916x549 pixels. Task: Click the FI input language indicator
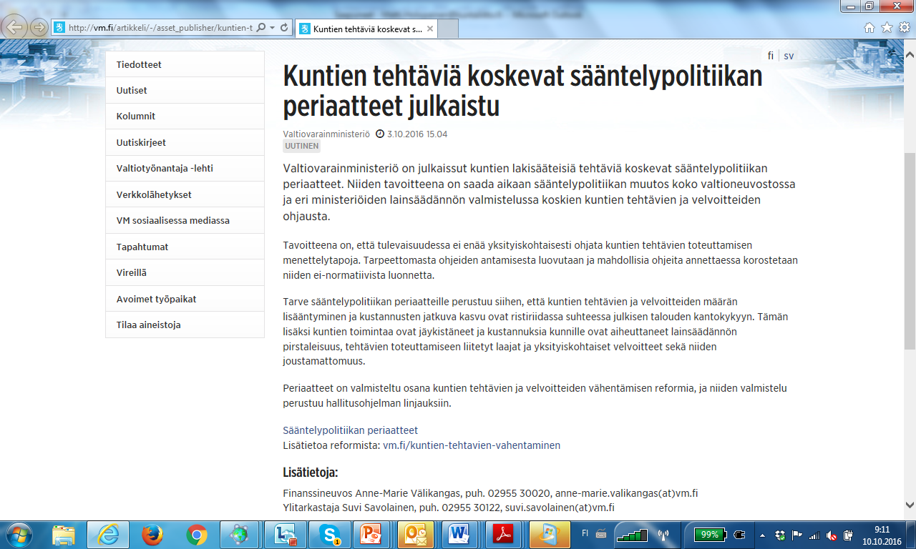585,534
